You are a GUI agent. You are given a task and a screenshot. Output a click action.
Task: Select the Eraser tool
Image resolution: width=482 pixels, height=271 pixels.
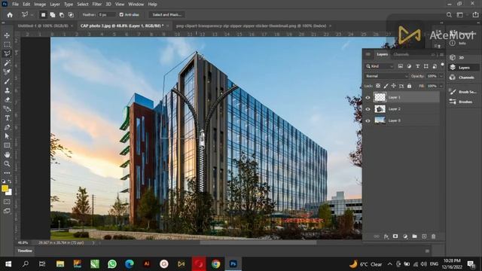pyautogui.click(x=7, y=99)
